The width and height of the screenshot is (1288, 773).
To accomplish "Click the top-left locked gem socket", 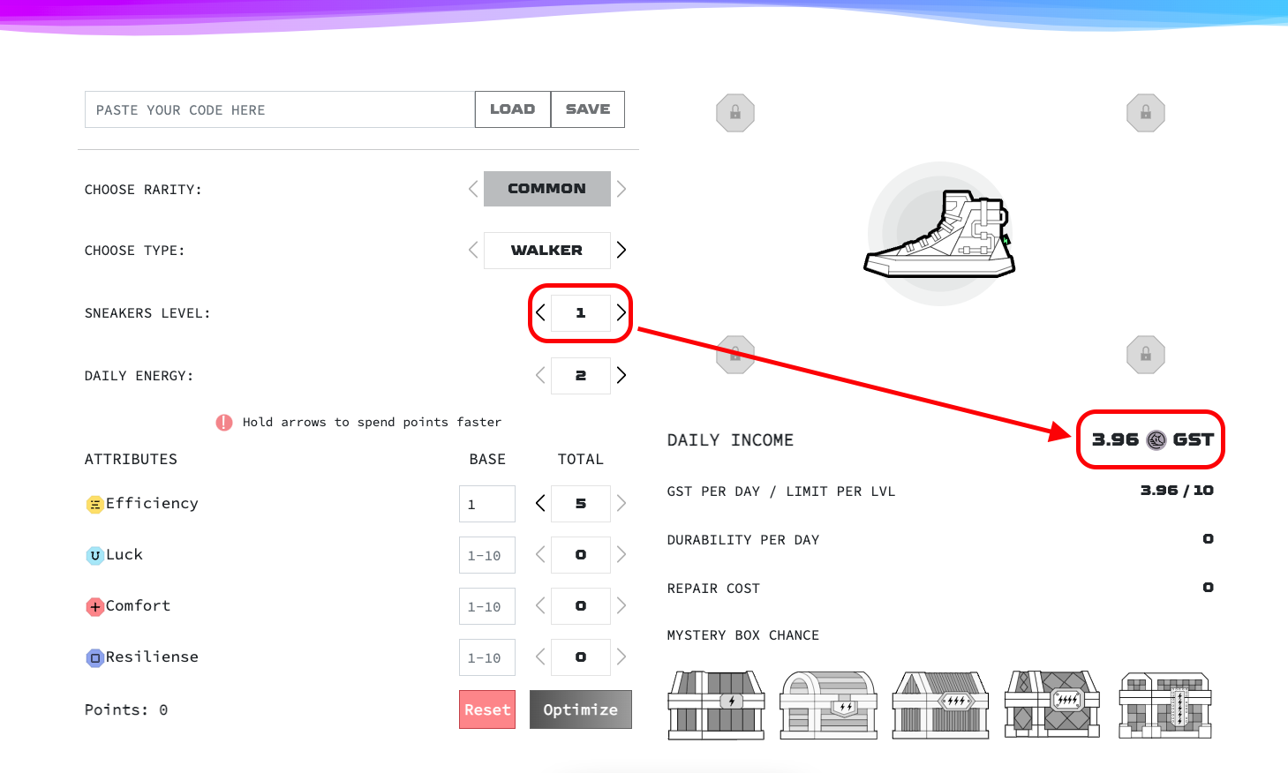I will [x=734, y=113].
